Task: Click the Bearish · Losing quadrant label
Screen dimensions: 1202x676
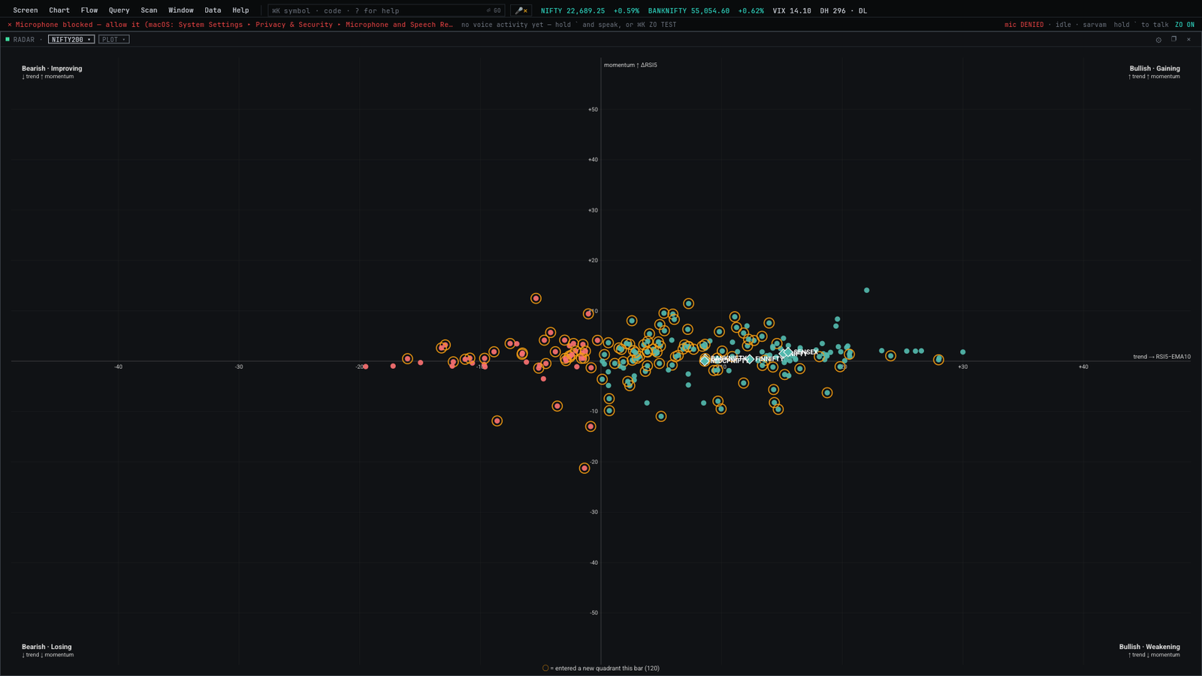Action: 47,647
